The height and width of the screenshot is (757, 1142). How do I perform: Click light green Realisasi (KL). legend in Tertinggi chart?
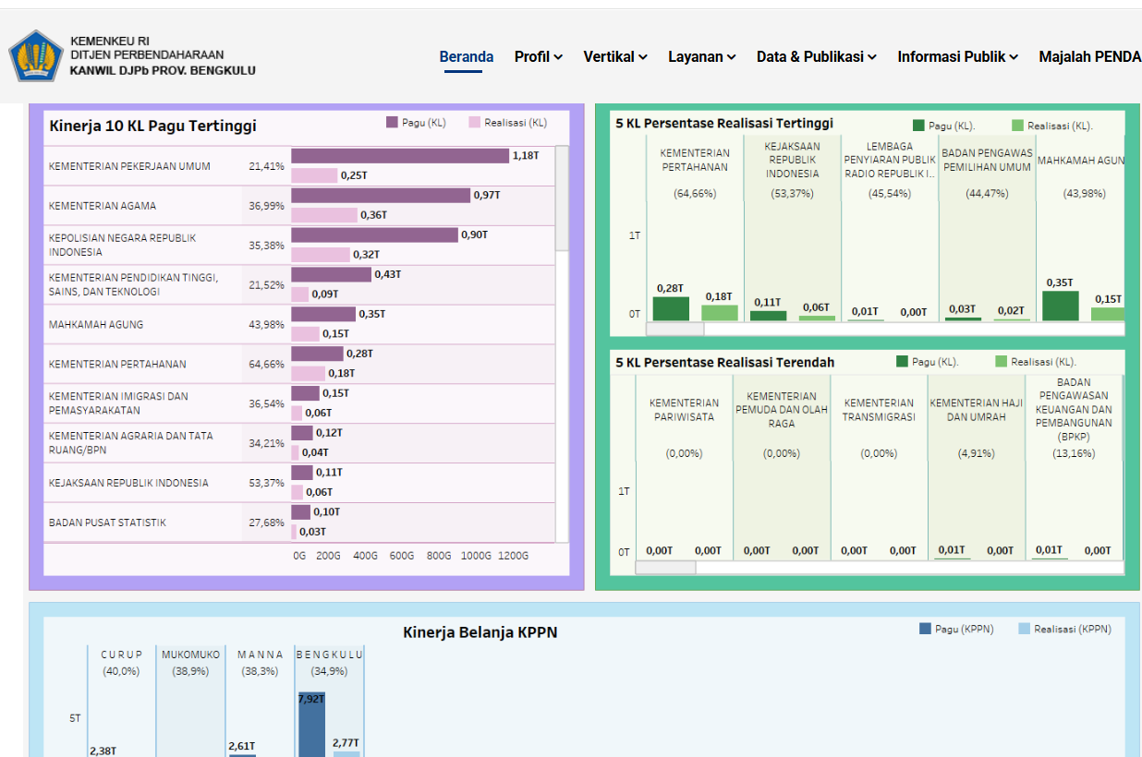[1017, 126]
